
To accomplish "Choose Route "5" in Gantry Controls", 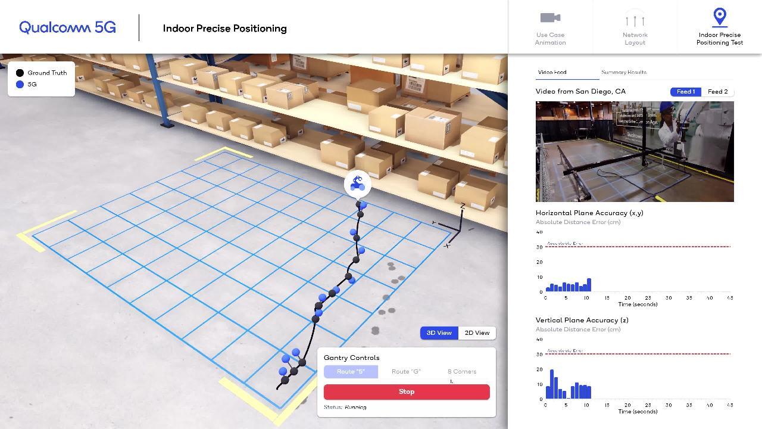I will [351, 371].
